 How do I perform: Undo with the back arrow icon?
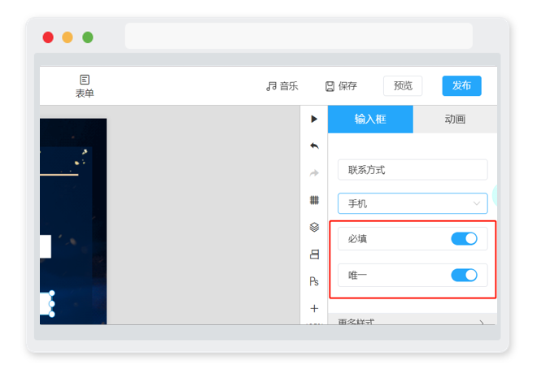(x=314, y=146)
